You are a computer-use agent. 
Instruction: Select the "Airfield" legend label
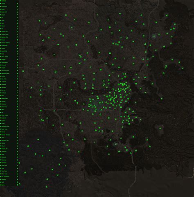coord(3,4)
